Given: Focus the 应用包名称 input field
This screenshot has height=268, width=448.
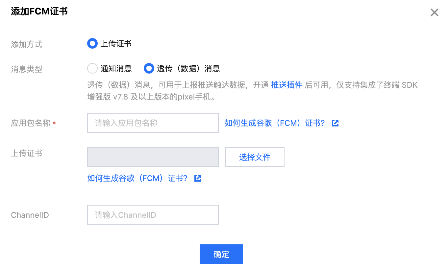Looking at the screenshot, I should tap(153, 123).
